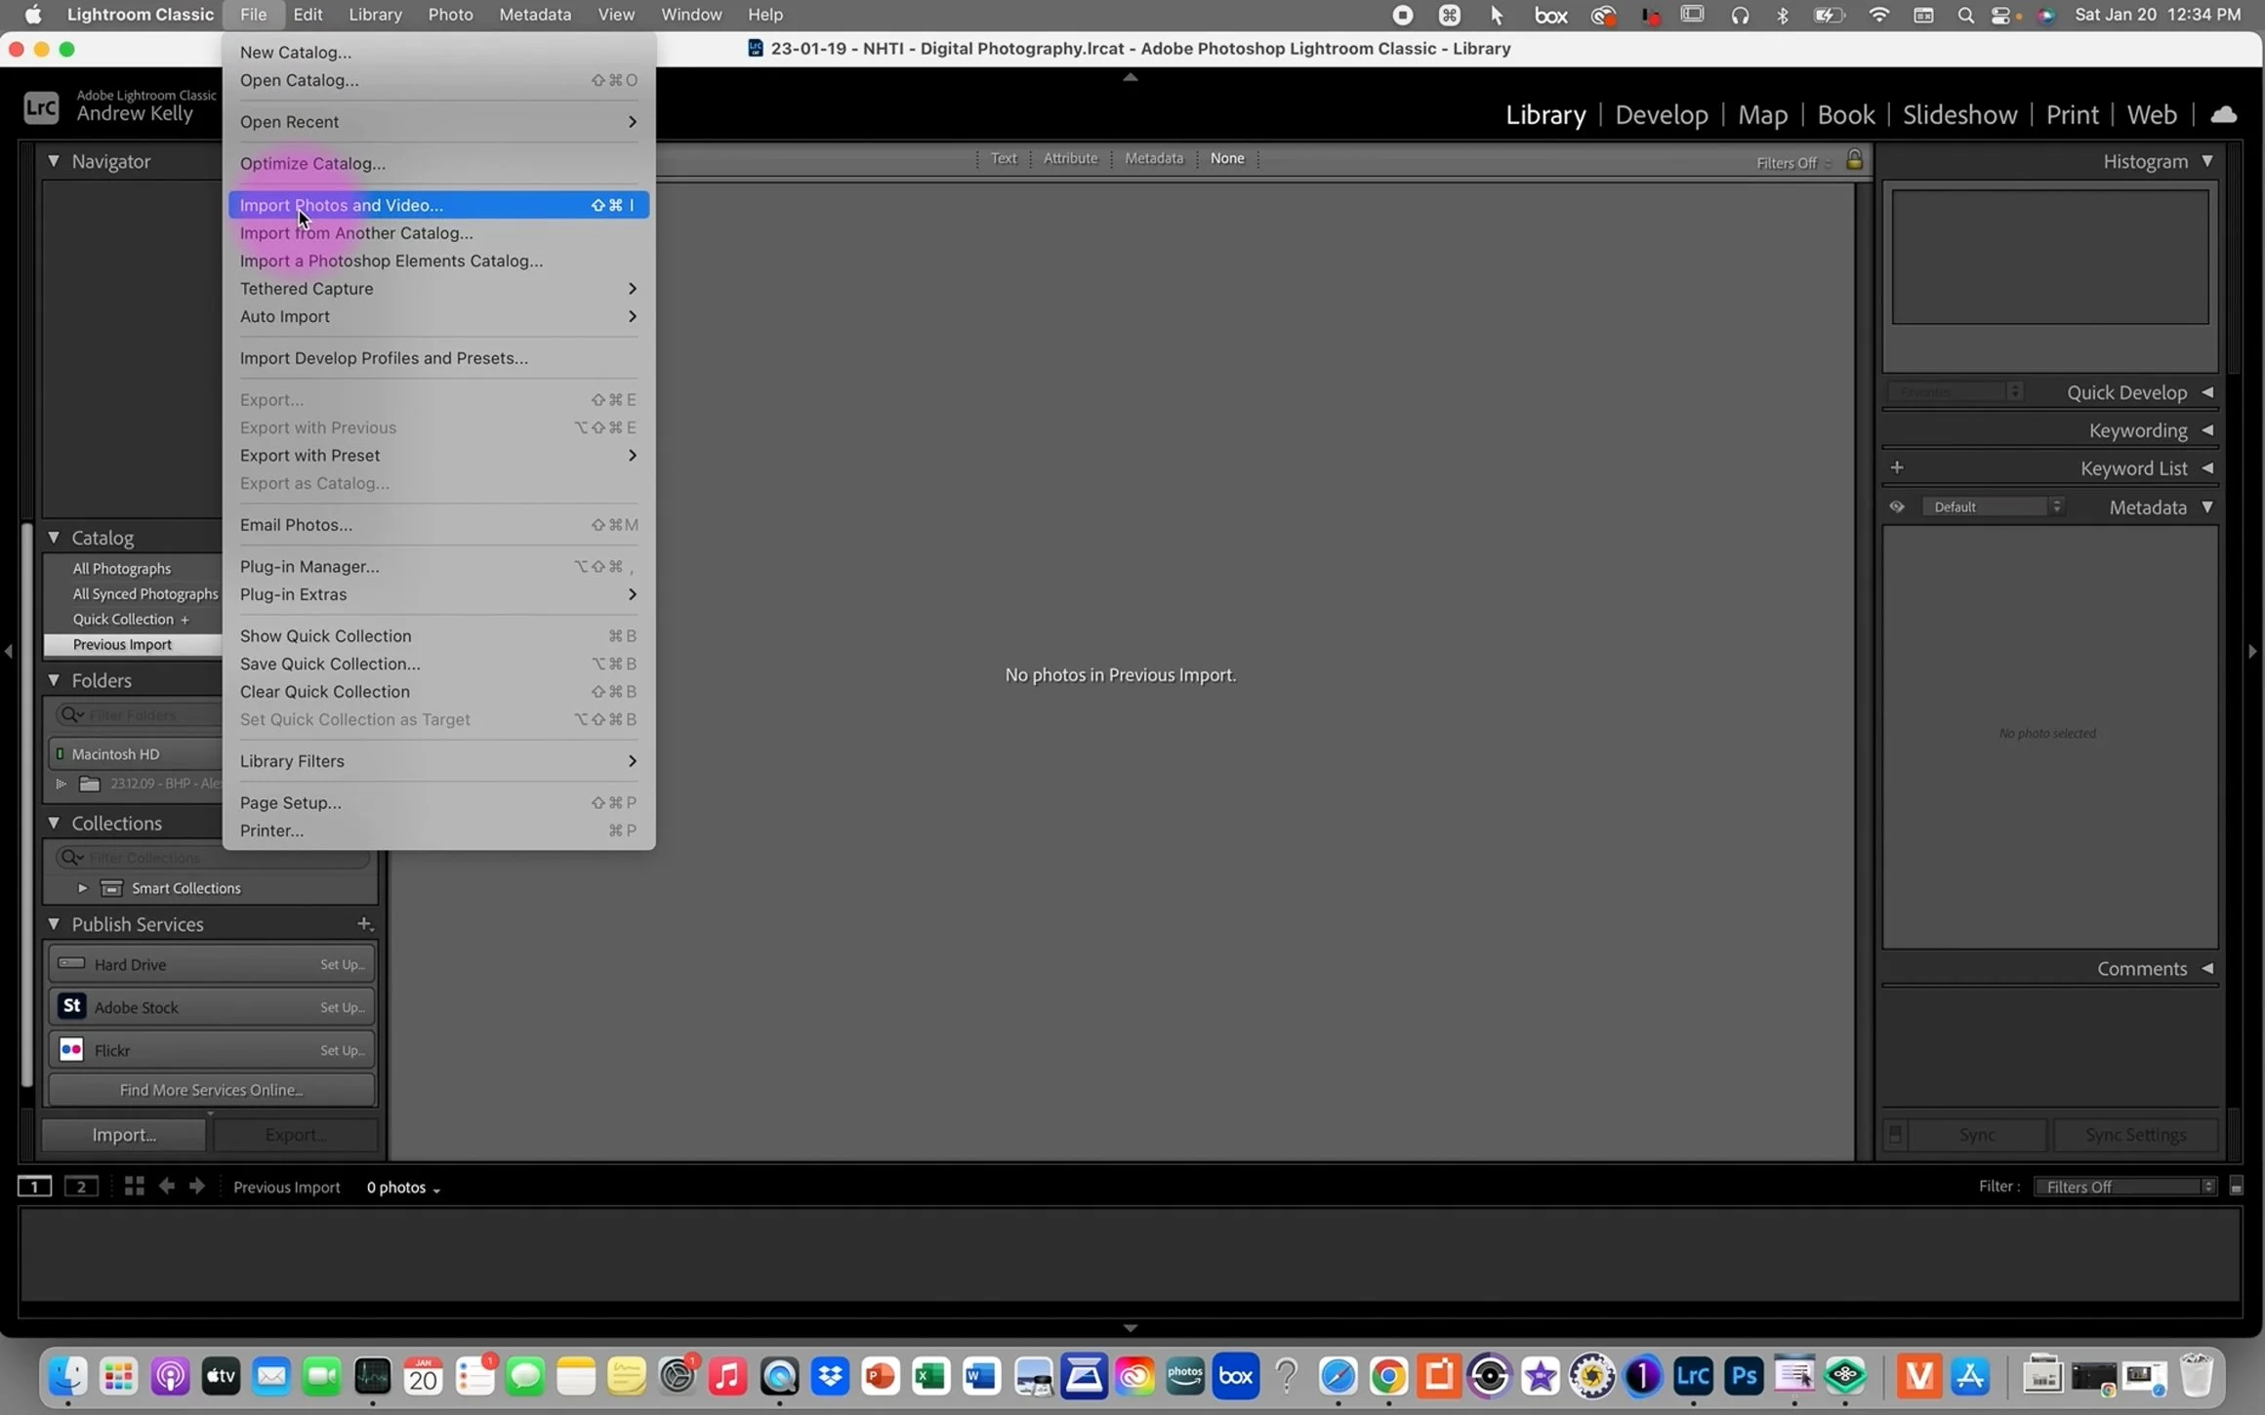Select the secondary display button 2
Screen dimensions: 2265x1415
(81, 1187)
